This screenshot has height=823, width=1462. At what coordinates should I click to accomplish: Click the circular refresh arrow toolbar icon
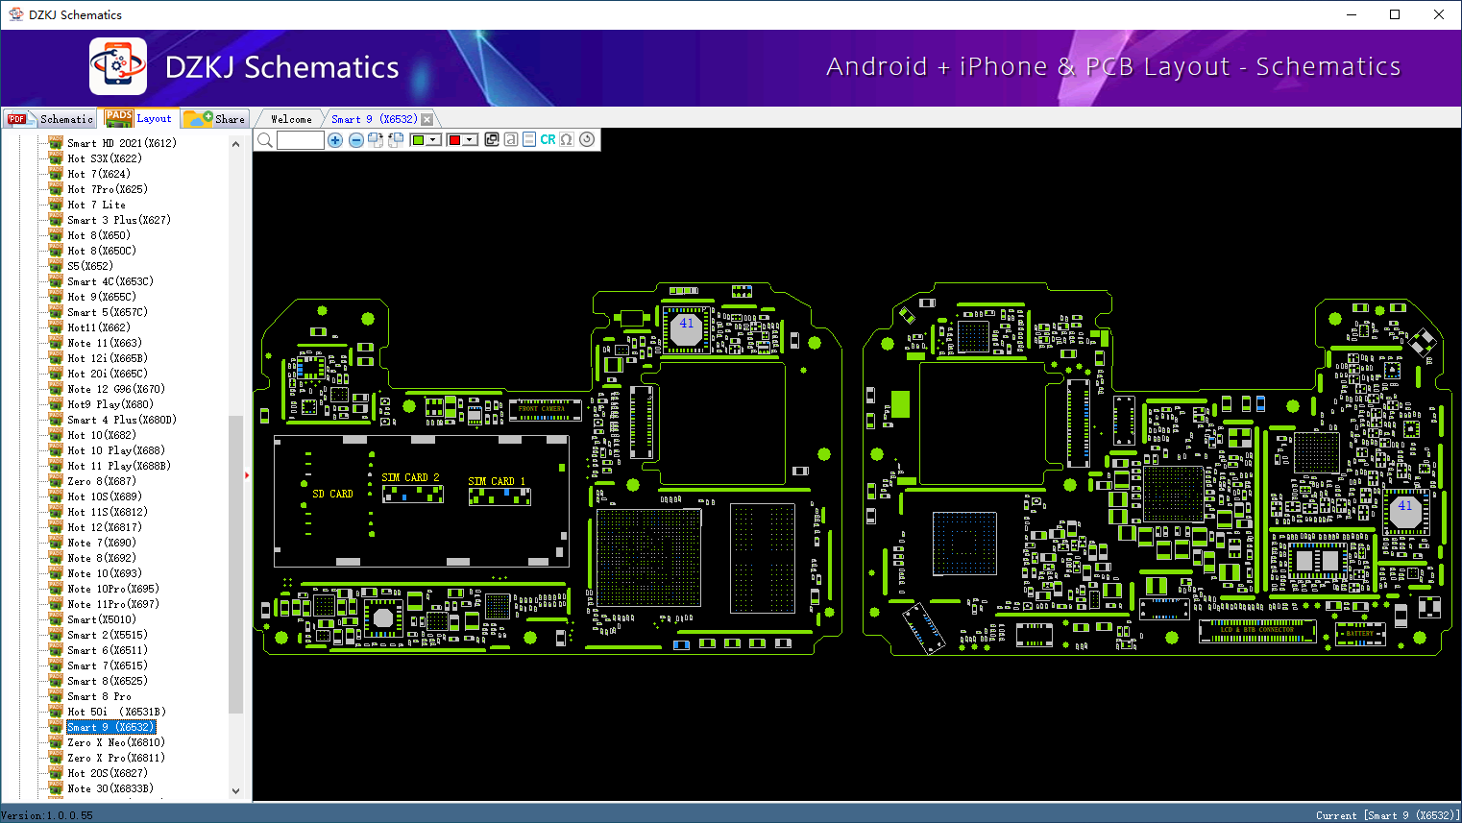[587, 139]
